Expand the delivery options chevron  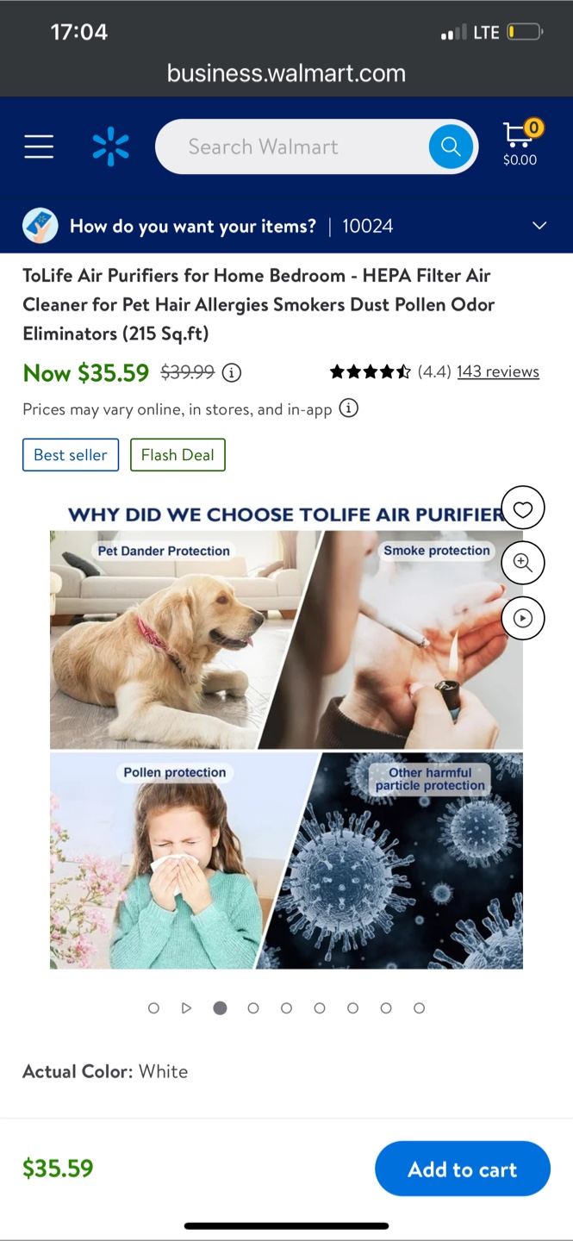coord(539,226)
